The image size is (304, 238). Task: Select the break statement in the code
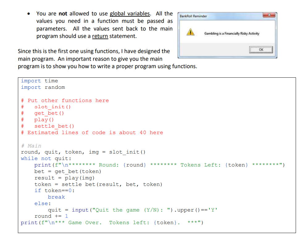56,197
